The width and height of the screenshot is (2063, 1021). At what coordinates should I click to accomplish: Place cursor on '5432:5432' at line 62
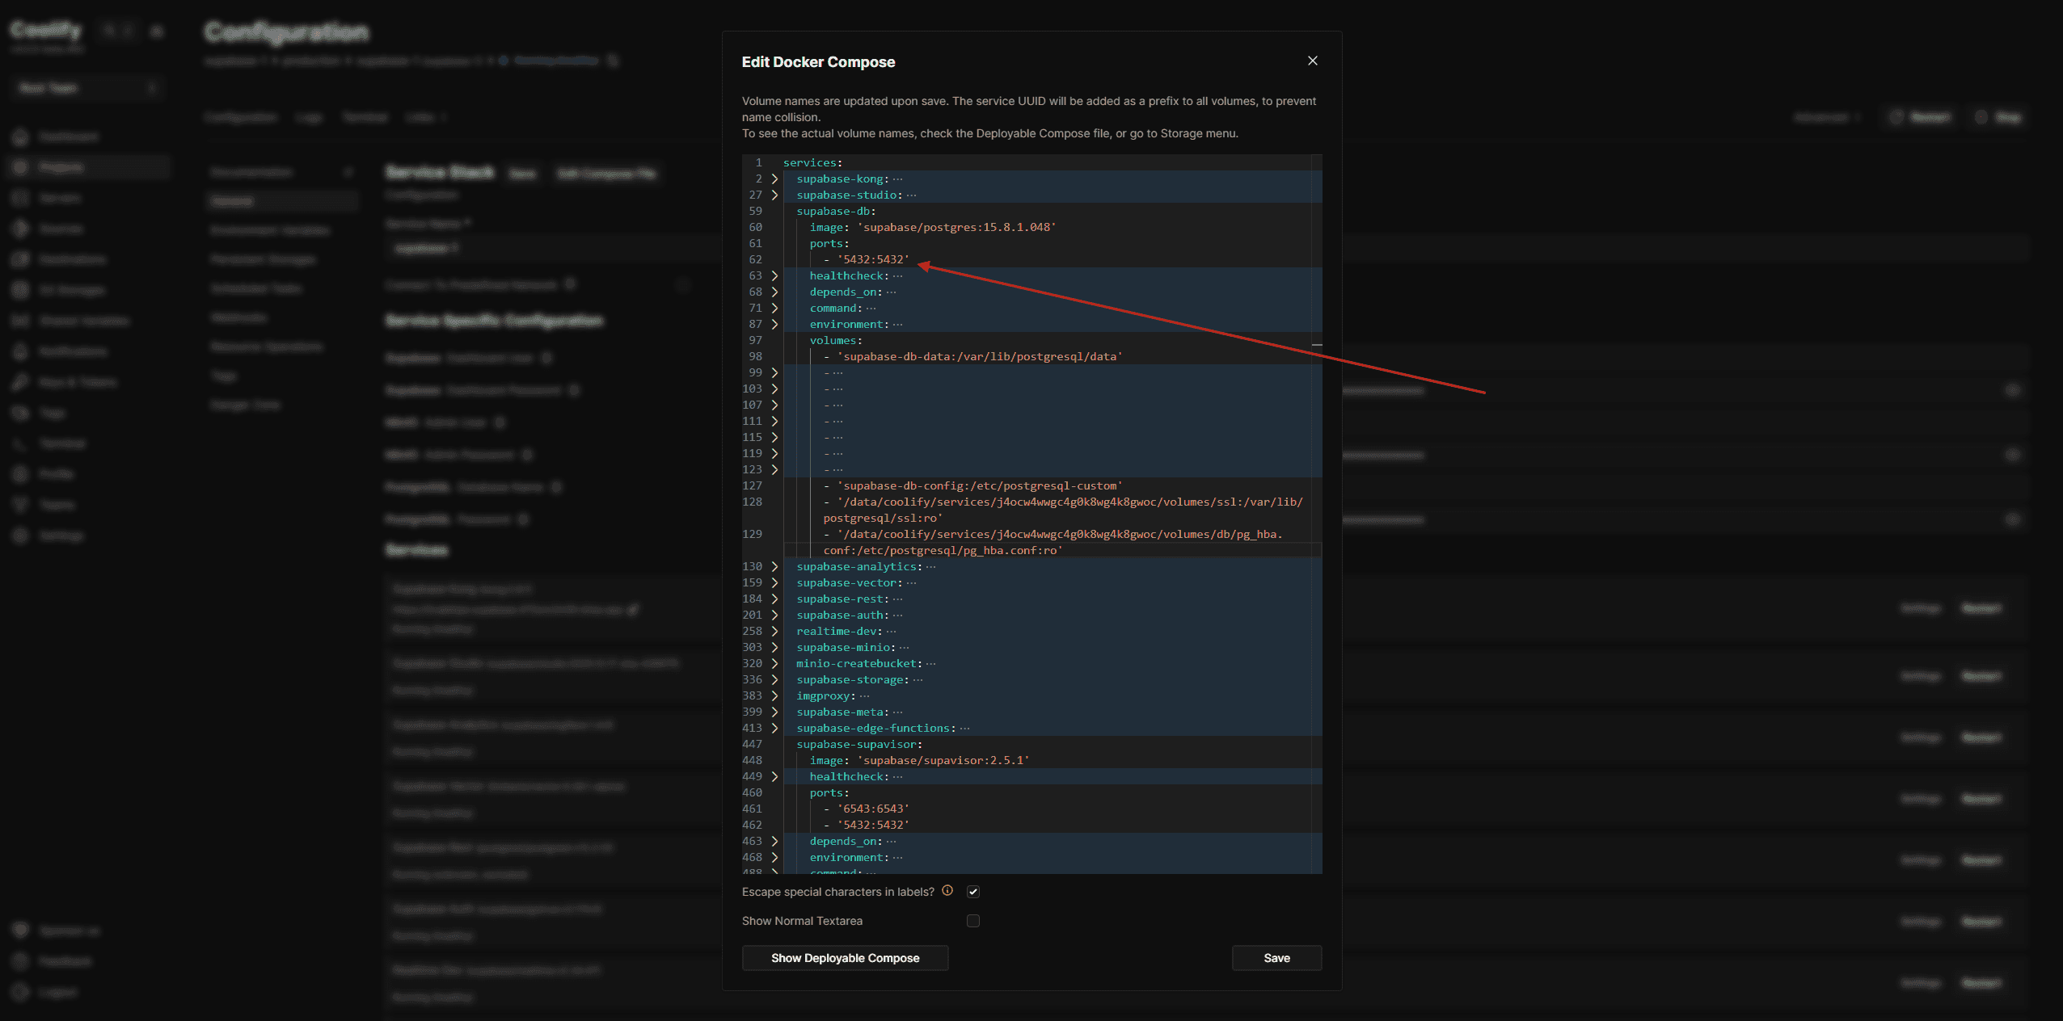click(x=873, y=259)
